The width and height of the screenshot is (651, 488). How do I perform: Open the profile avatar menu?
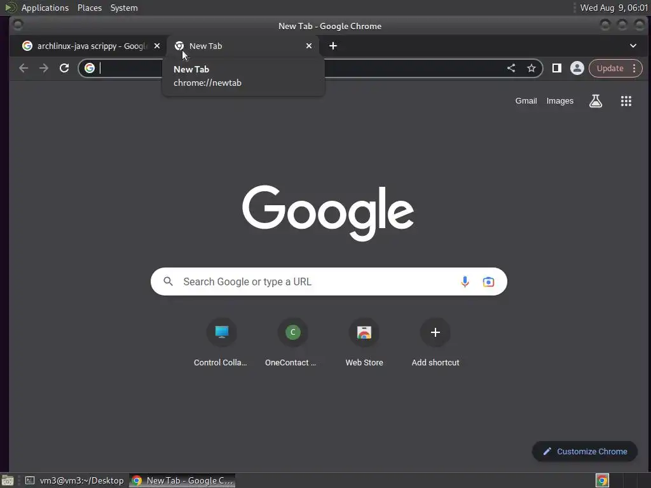click(x=577, y=68)
